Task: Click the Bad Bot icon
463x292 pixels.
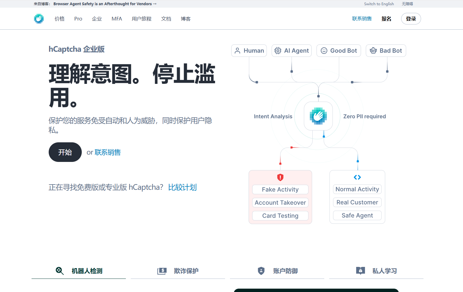Action: pyautogui.click(x=373, y=51)
